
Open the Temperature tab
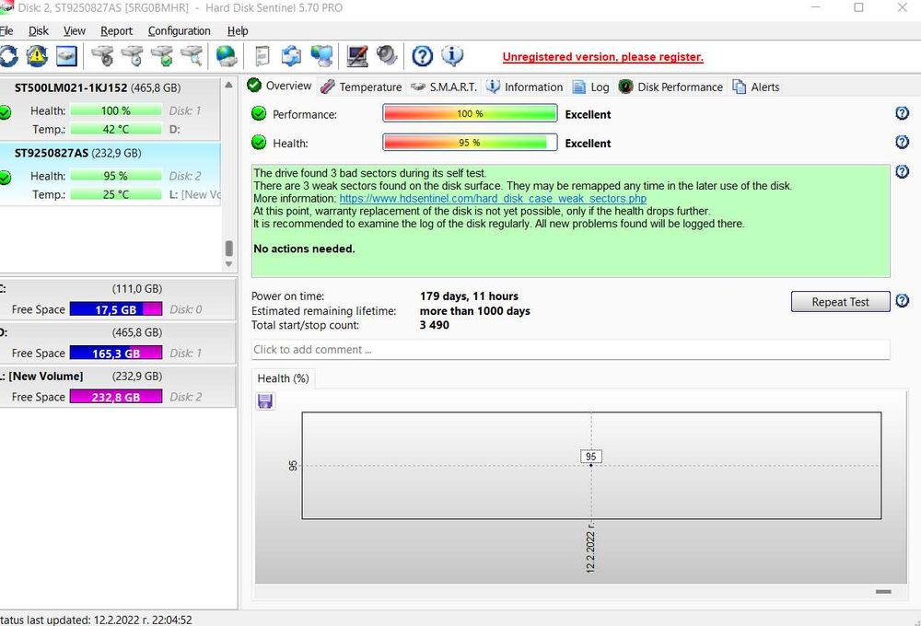(x=362, y=87)
